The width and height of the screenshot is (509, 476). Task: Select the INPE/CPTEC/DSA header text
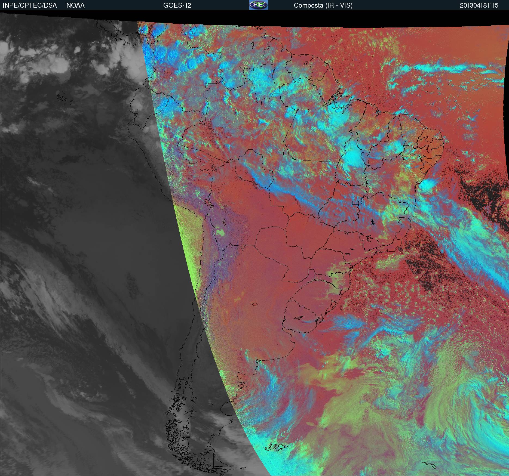30,5
